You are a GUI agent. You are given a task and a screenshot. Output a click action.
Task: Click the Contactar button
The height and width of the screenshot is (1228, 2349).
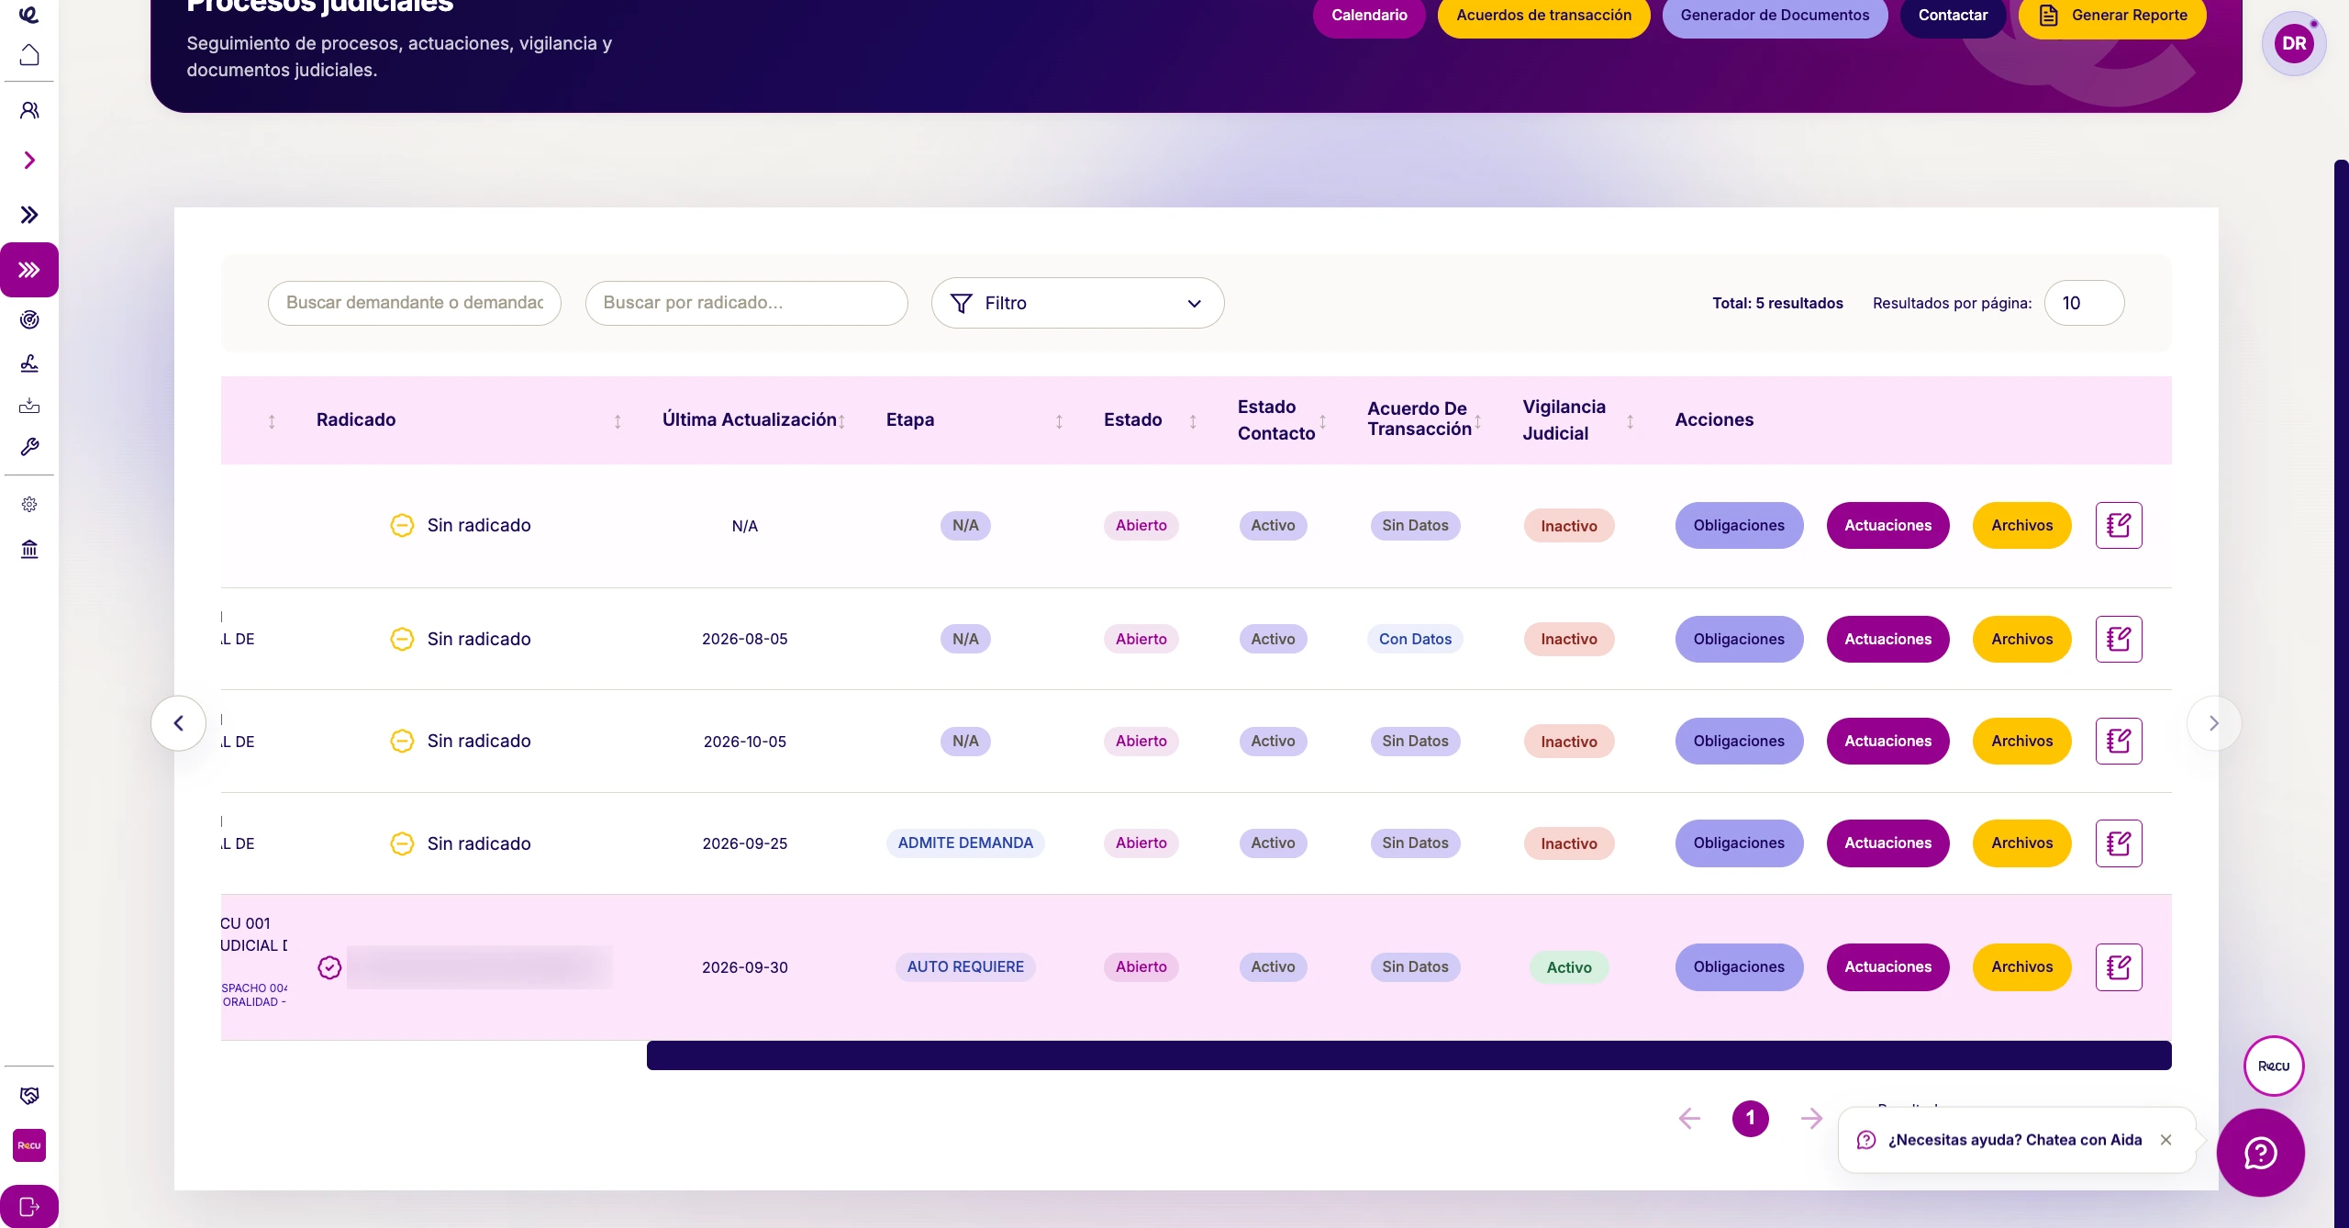tap(1953, 16)
